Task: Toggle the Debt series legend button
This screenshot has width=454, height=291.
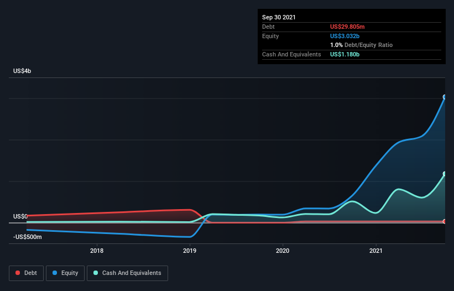Action: click(x=26, y=273)
